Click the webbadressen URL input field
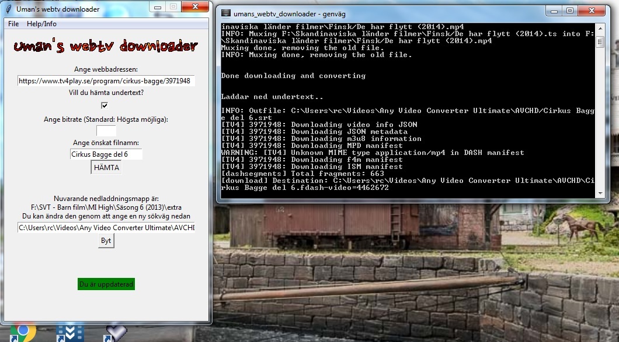Viewport: 619px width, 342px height. [x=106, y=81]
